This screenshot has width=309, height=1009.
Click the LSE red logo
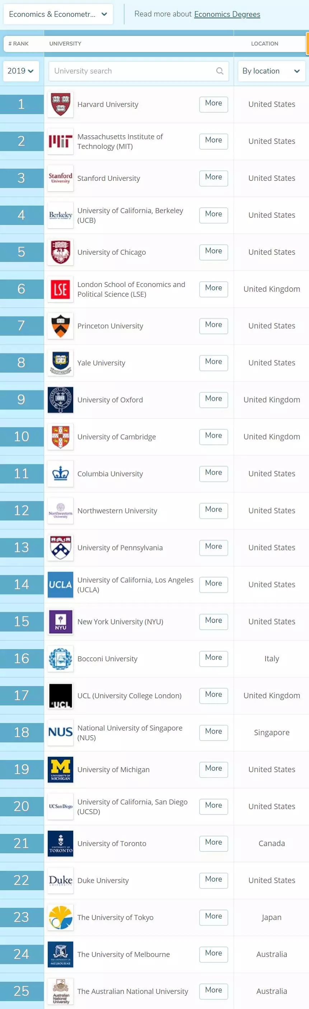[60, 289]
